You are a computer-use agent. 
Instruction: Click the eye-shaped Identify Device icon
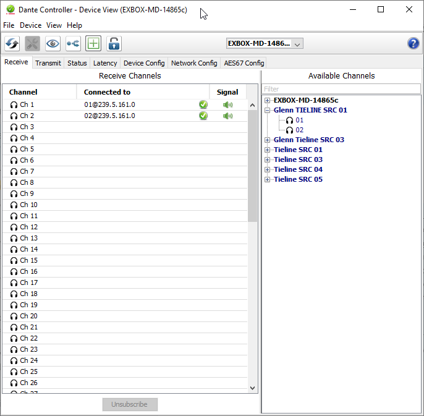53,43
